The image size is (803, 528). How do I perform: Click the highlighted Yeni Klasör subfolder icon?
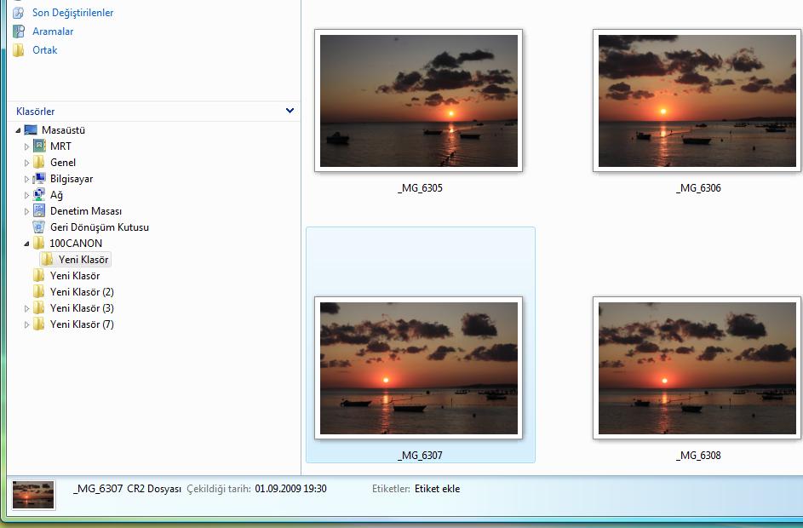coord(47,259)
